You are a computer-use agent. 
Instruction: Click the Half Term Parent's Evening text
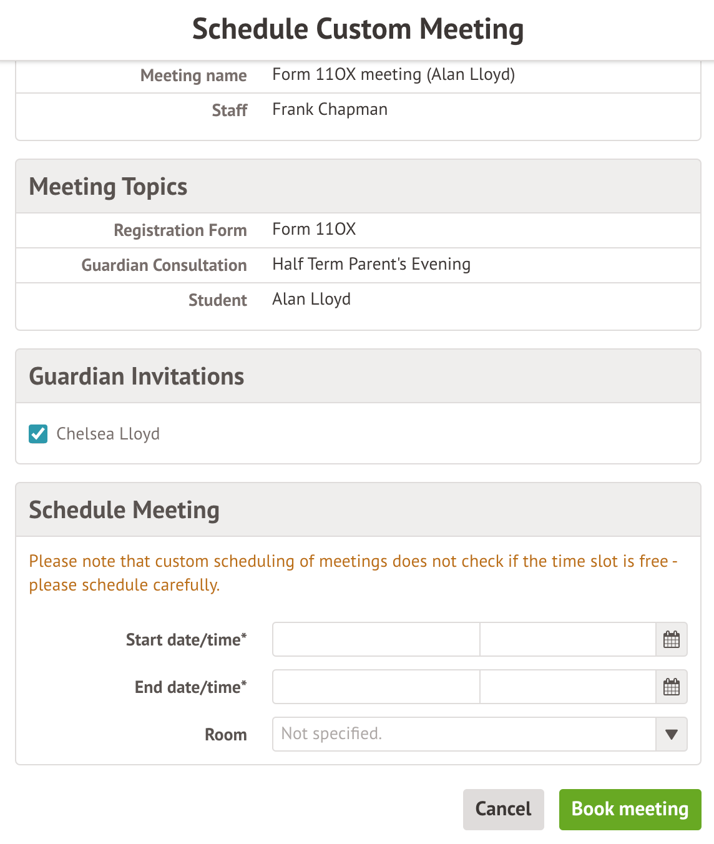tap(371, 264)
